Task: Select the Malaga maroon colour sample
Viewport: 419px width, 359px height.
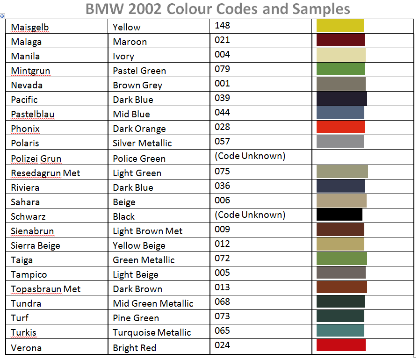Action: pos(341,40)
